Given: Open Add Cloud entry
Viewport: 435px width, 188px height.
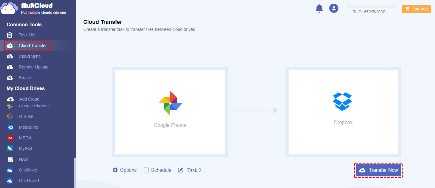Looking at the screenshot, I should tap(29, 99).
